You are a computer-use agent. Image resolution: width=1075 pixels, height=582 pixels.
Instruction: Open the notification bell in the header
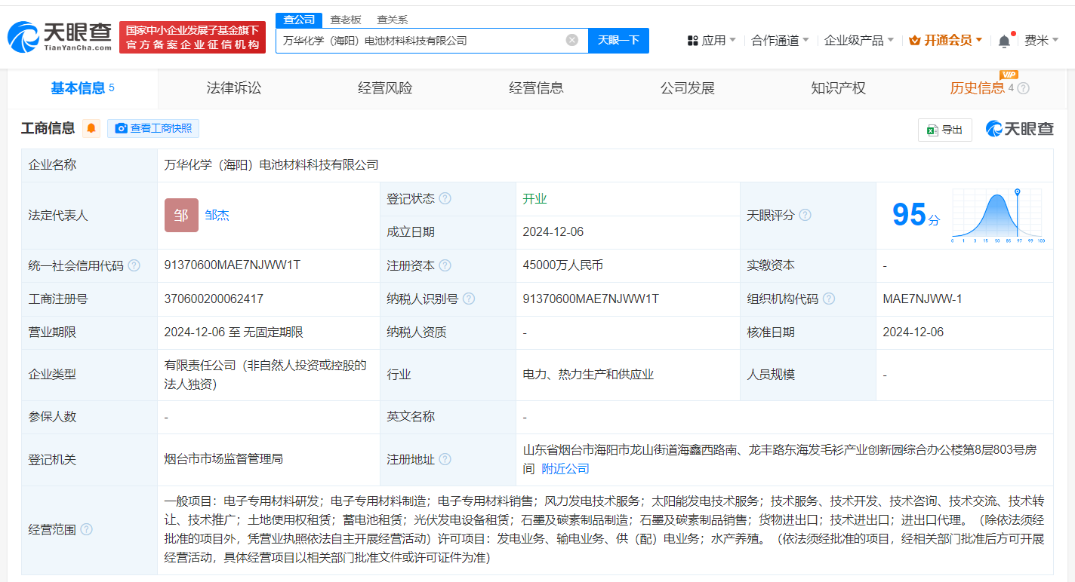click(x=1004, y=41)
